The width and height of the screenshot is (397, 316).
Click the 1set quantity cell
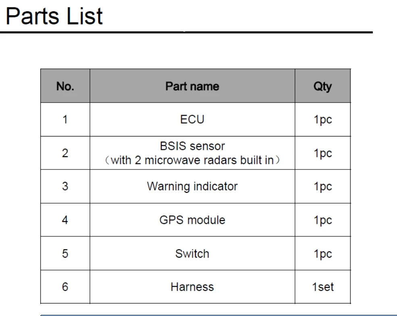322,287
